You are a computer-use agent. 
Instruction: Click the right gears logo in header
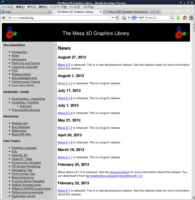180,33
